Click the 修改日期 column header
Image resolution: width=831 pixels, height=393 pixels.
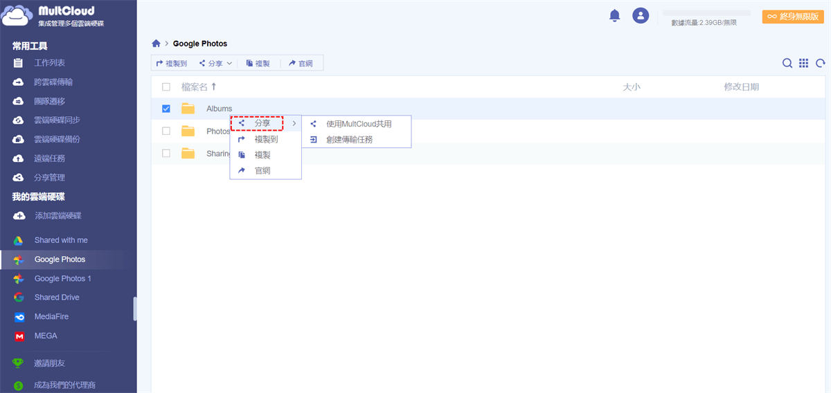[x=742, y=86]
